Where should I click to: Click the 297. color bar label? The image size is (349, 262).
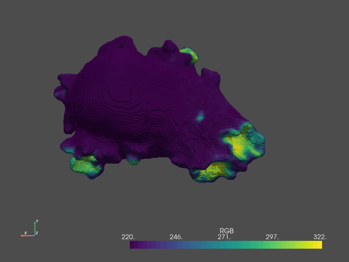click(272, 237)
